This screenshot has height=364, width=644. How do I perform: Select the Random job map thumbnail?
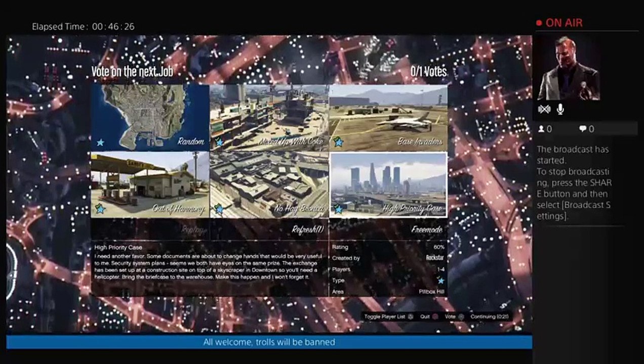click(x=150, y=117)
